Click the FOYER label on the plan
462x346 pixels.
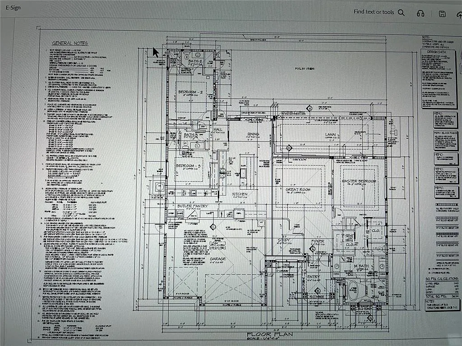[x=317, y=241]
